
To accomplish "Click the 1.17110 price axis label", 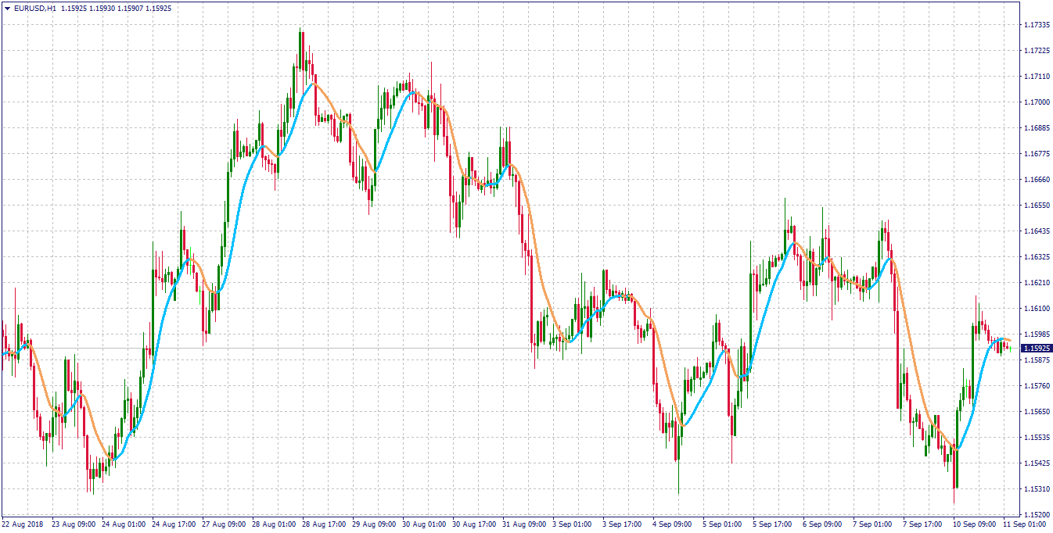I will click(x=1036, y=77).
